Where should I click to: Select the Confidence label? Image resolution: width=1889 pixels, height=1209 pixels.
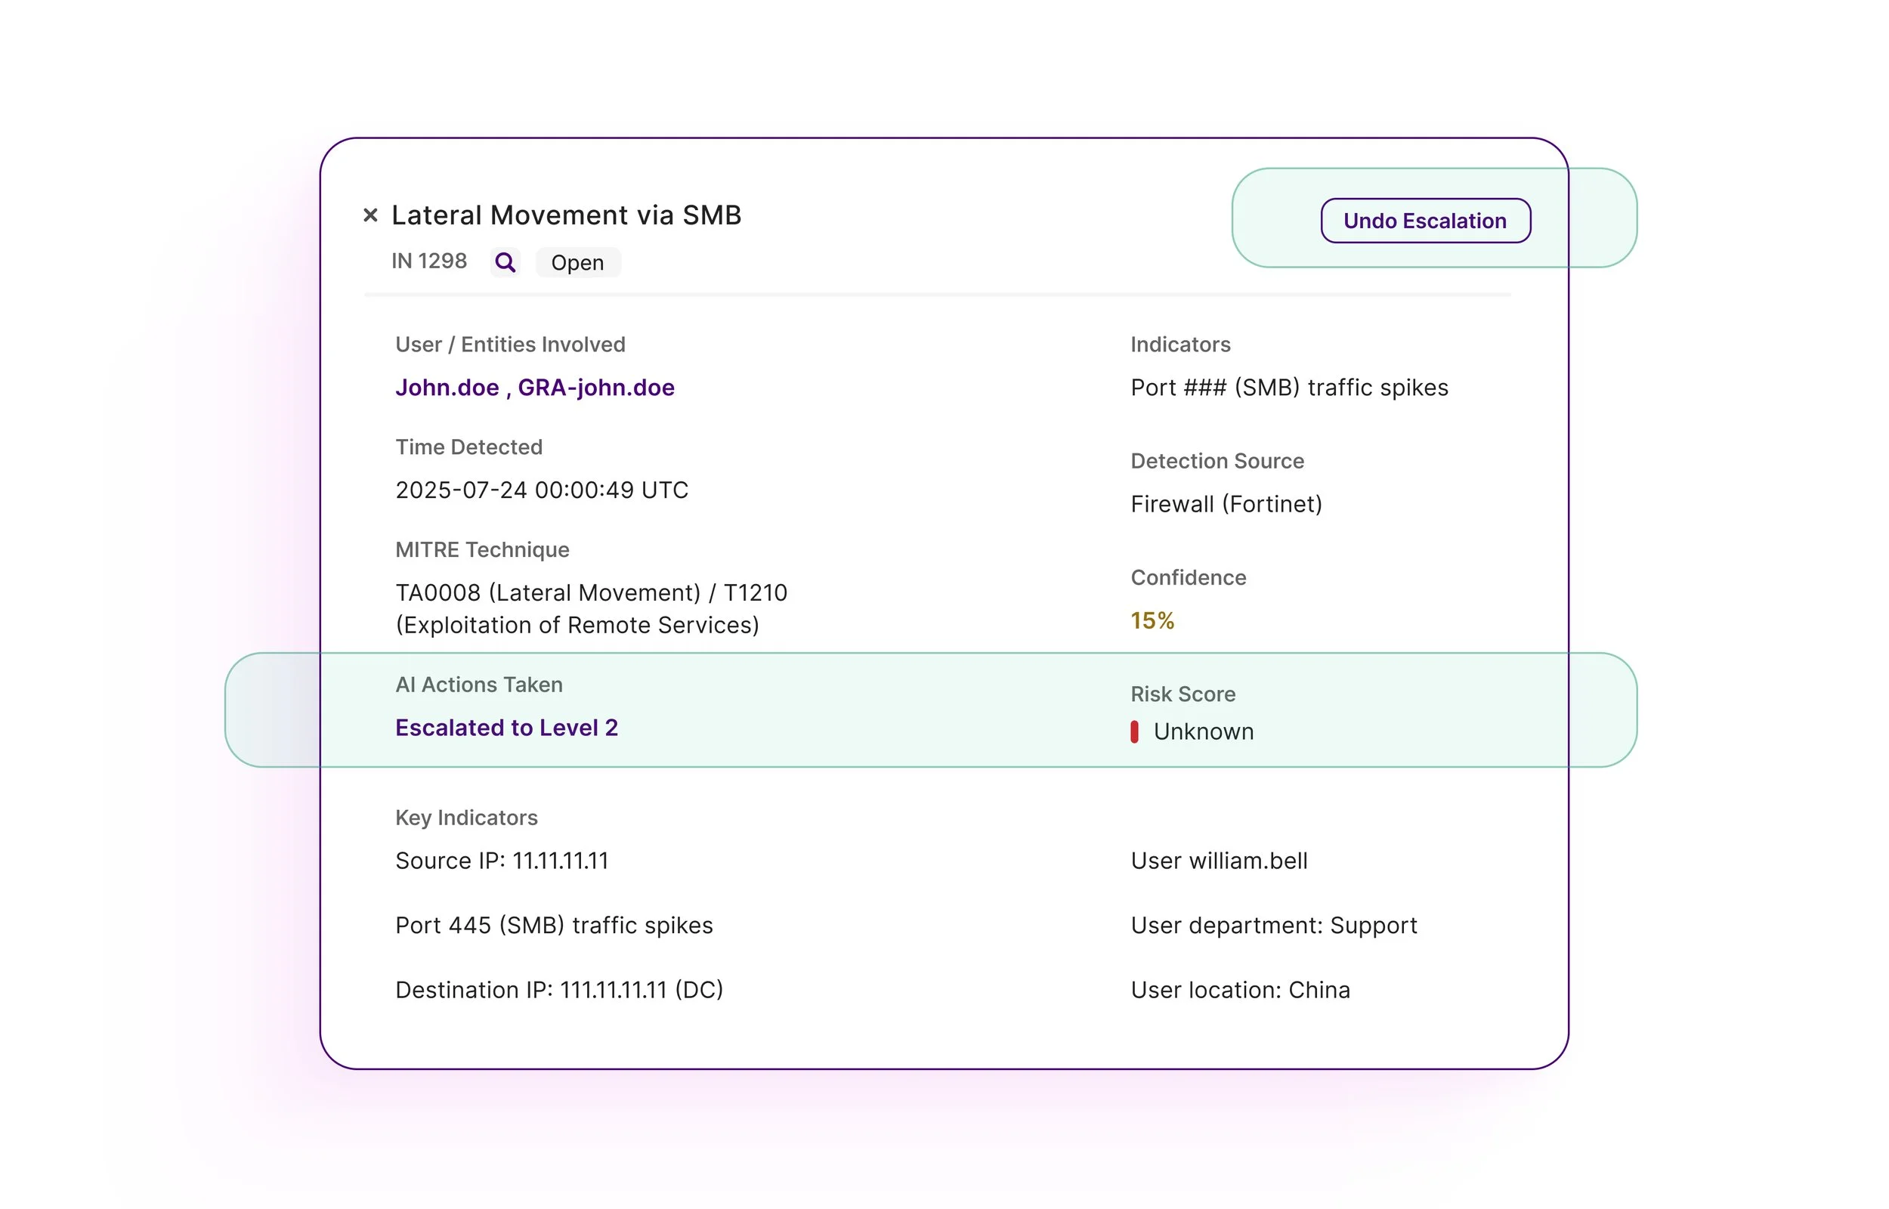click(x=1188, y=578)
